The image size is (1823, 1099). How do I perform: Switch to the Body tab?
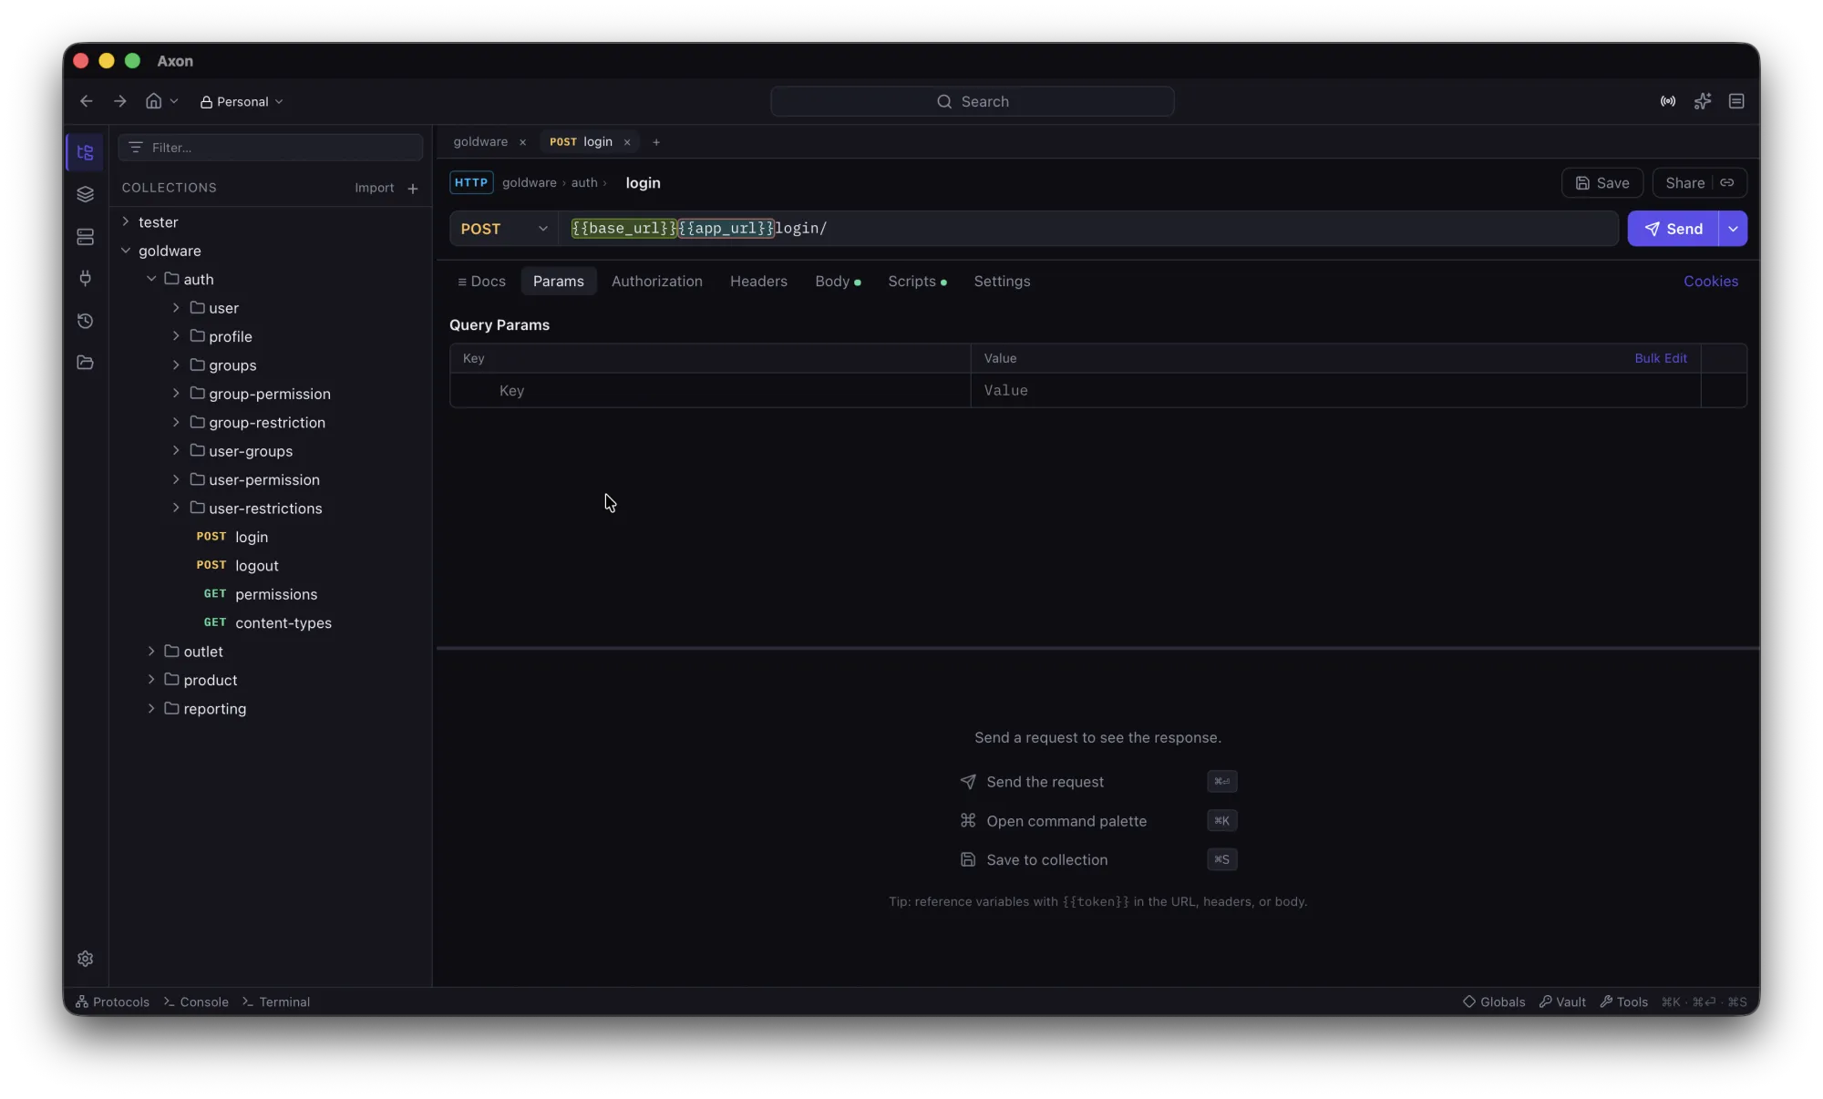pyautogui.click(x=837, y=282)
